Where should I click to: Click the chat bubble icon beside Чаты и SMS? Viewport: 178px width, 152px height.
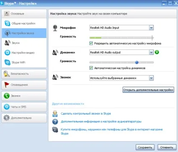tap(7, 107)
